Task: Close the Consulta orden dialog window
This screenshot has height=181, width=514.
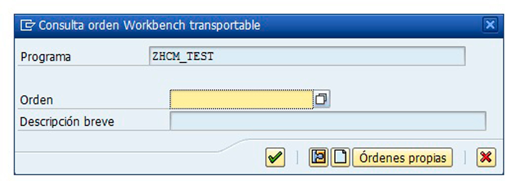Action: [x=490, y=25]
